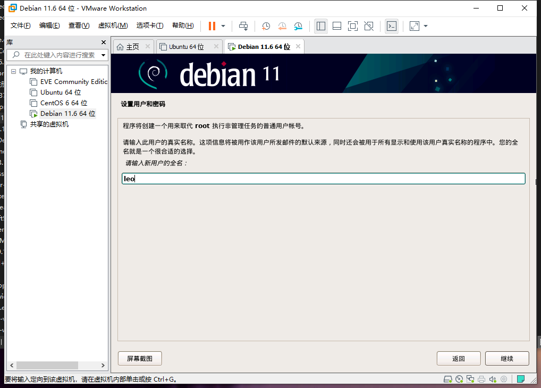This screenshot has height=388, width=541.
Task: Click the full name input field
Action: click(x=323, y=179)
